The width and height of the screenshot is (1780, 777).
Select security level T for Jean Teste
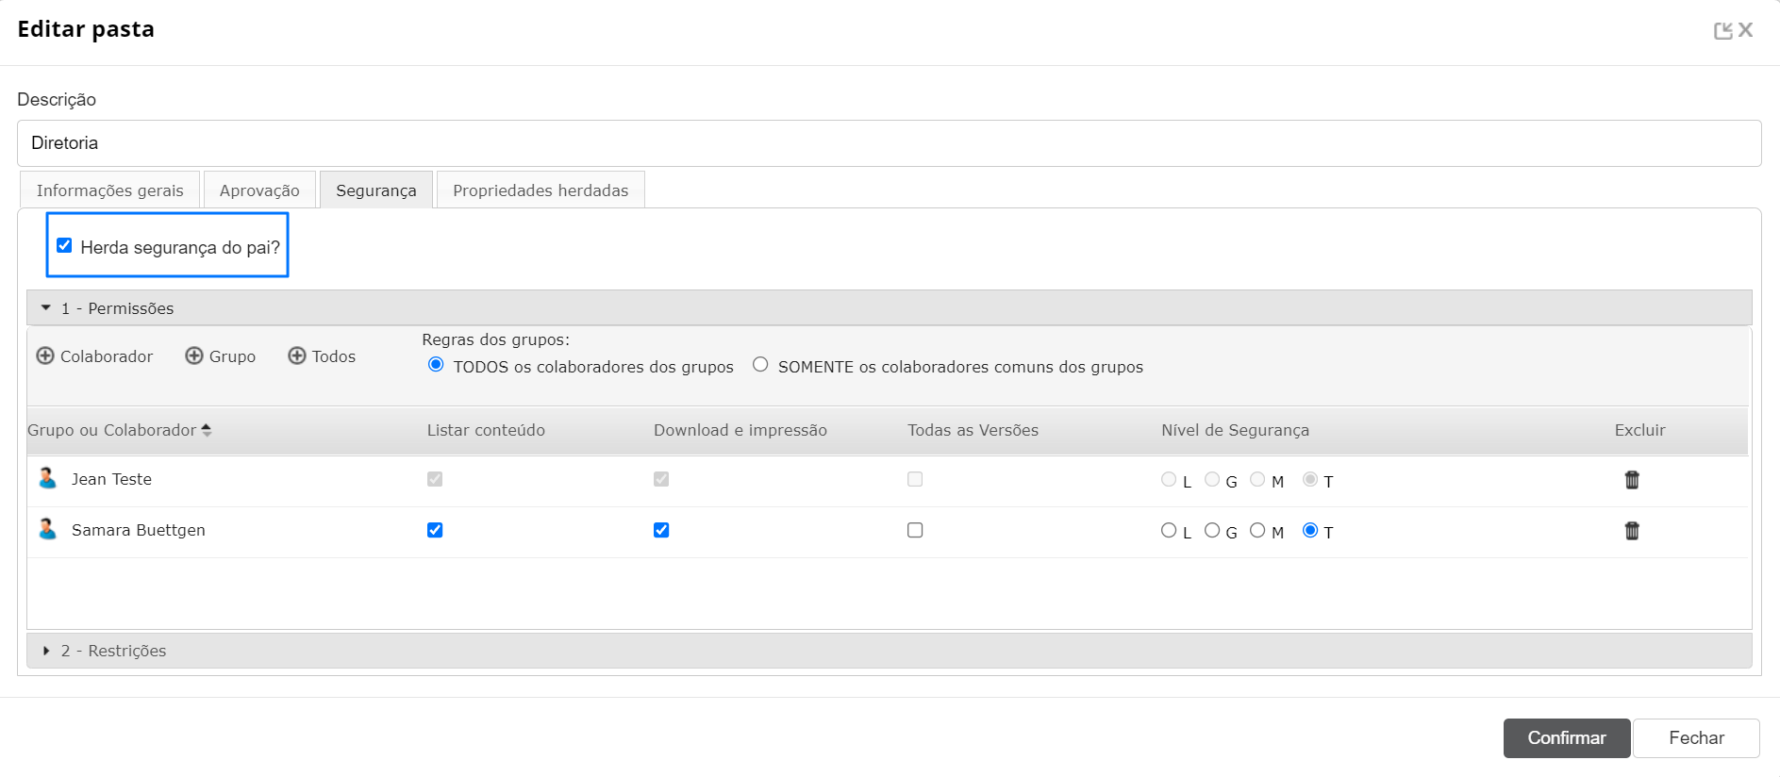pyautogui.click(x=1310, y=479)
